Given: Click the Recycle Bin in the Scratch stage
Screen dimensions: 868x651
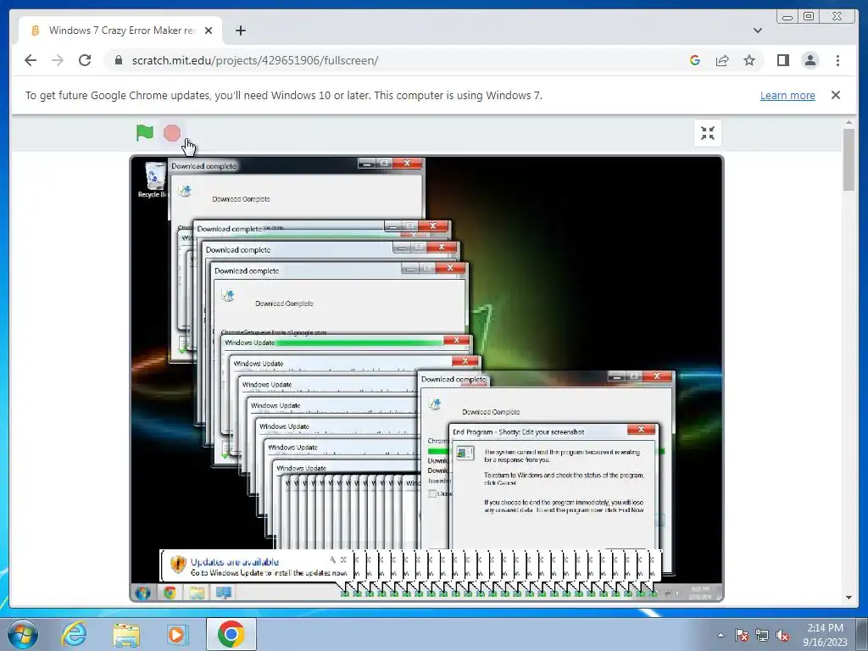Looking at the screenshot, I should 153,180.
